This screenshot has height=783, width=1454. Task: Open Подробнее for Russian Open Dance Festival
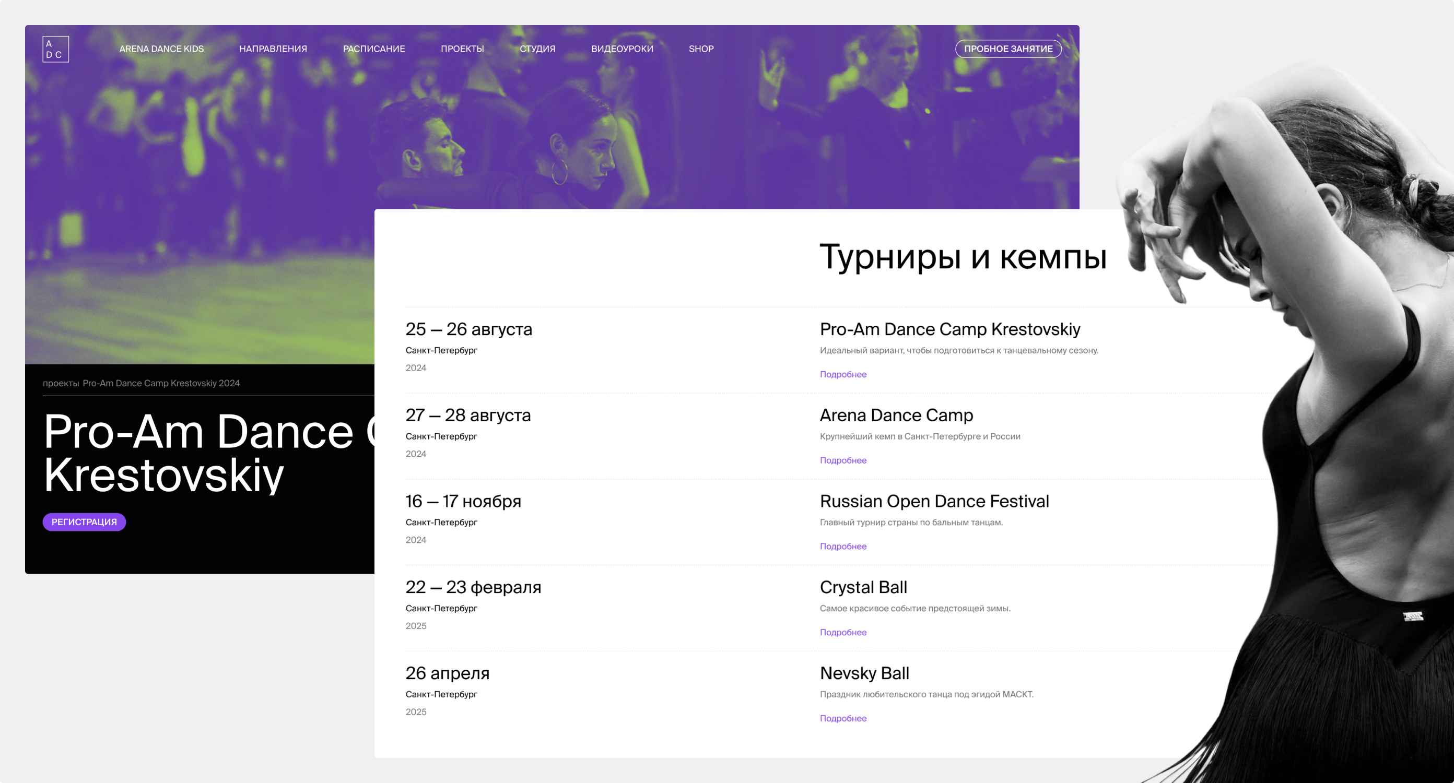tap(843, 546)
